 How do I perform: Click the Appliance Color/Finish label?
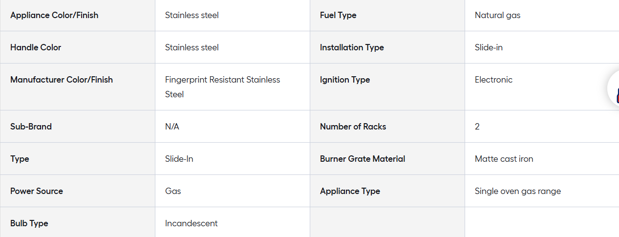click(x=54, y=15)
